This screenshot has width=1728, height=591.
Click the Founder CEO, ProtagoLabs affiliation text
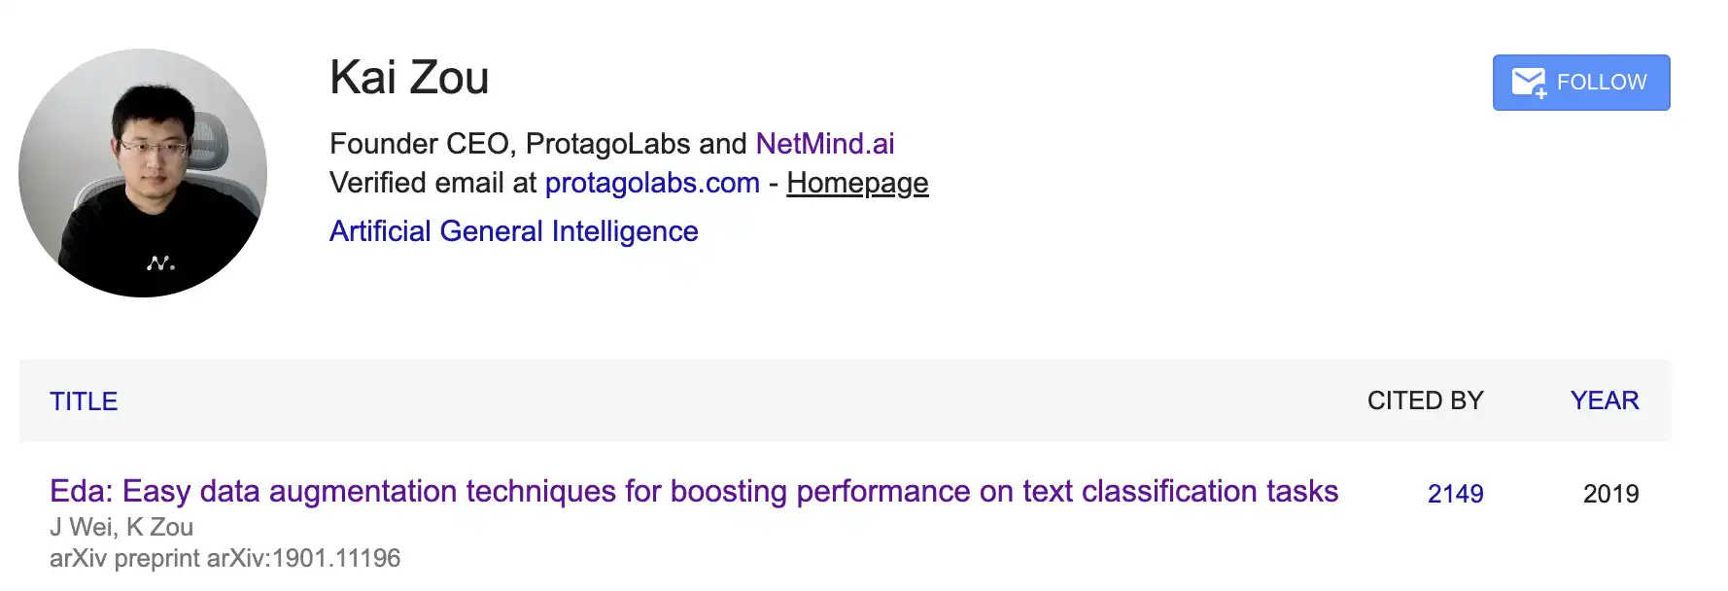(537, 144)
